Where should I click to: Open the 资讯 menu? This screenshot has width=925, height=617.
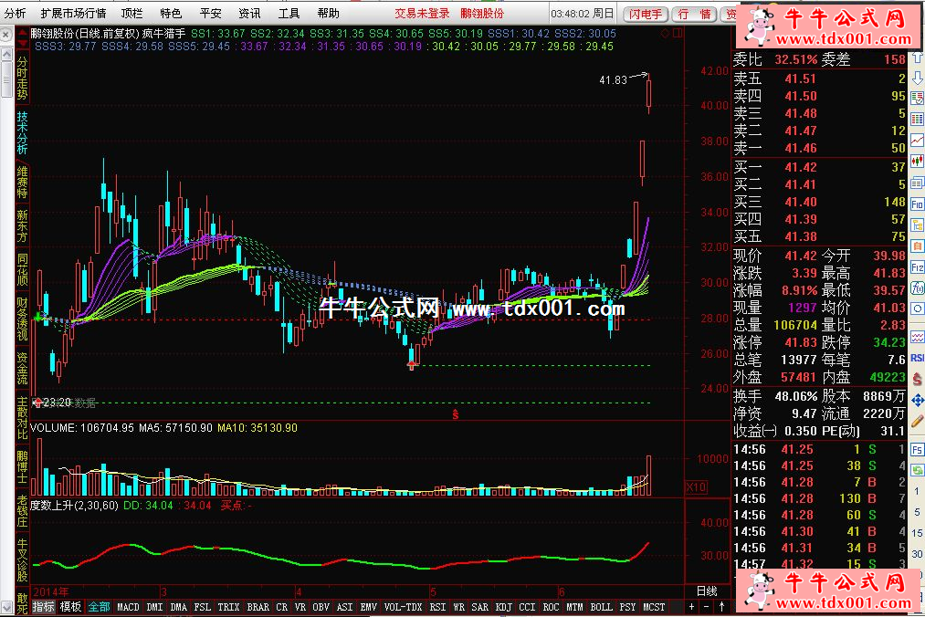(249, 13)
